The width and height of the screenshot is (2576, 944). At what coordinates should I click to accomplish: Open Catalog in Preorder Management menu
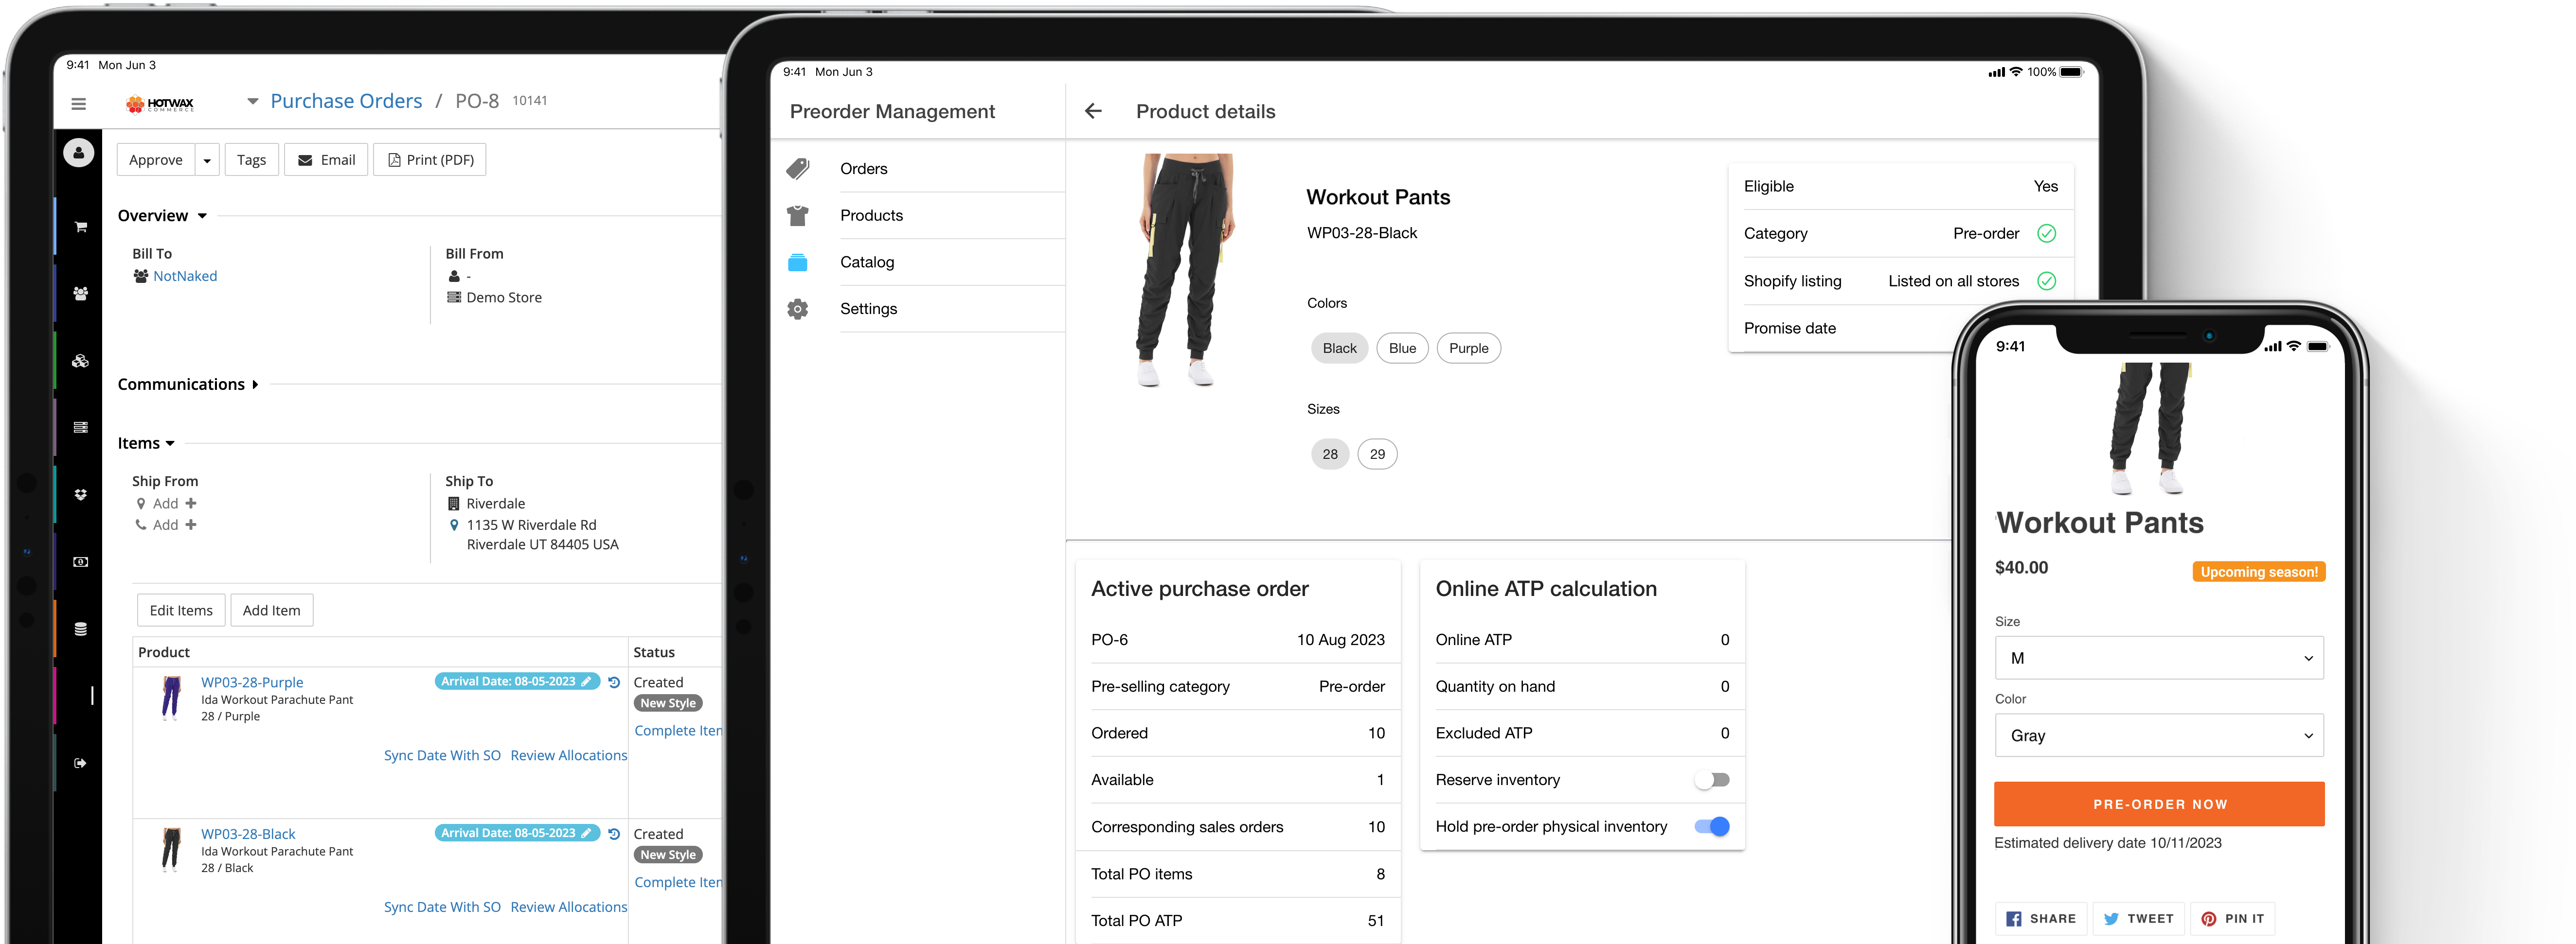point(866,262)
